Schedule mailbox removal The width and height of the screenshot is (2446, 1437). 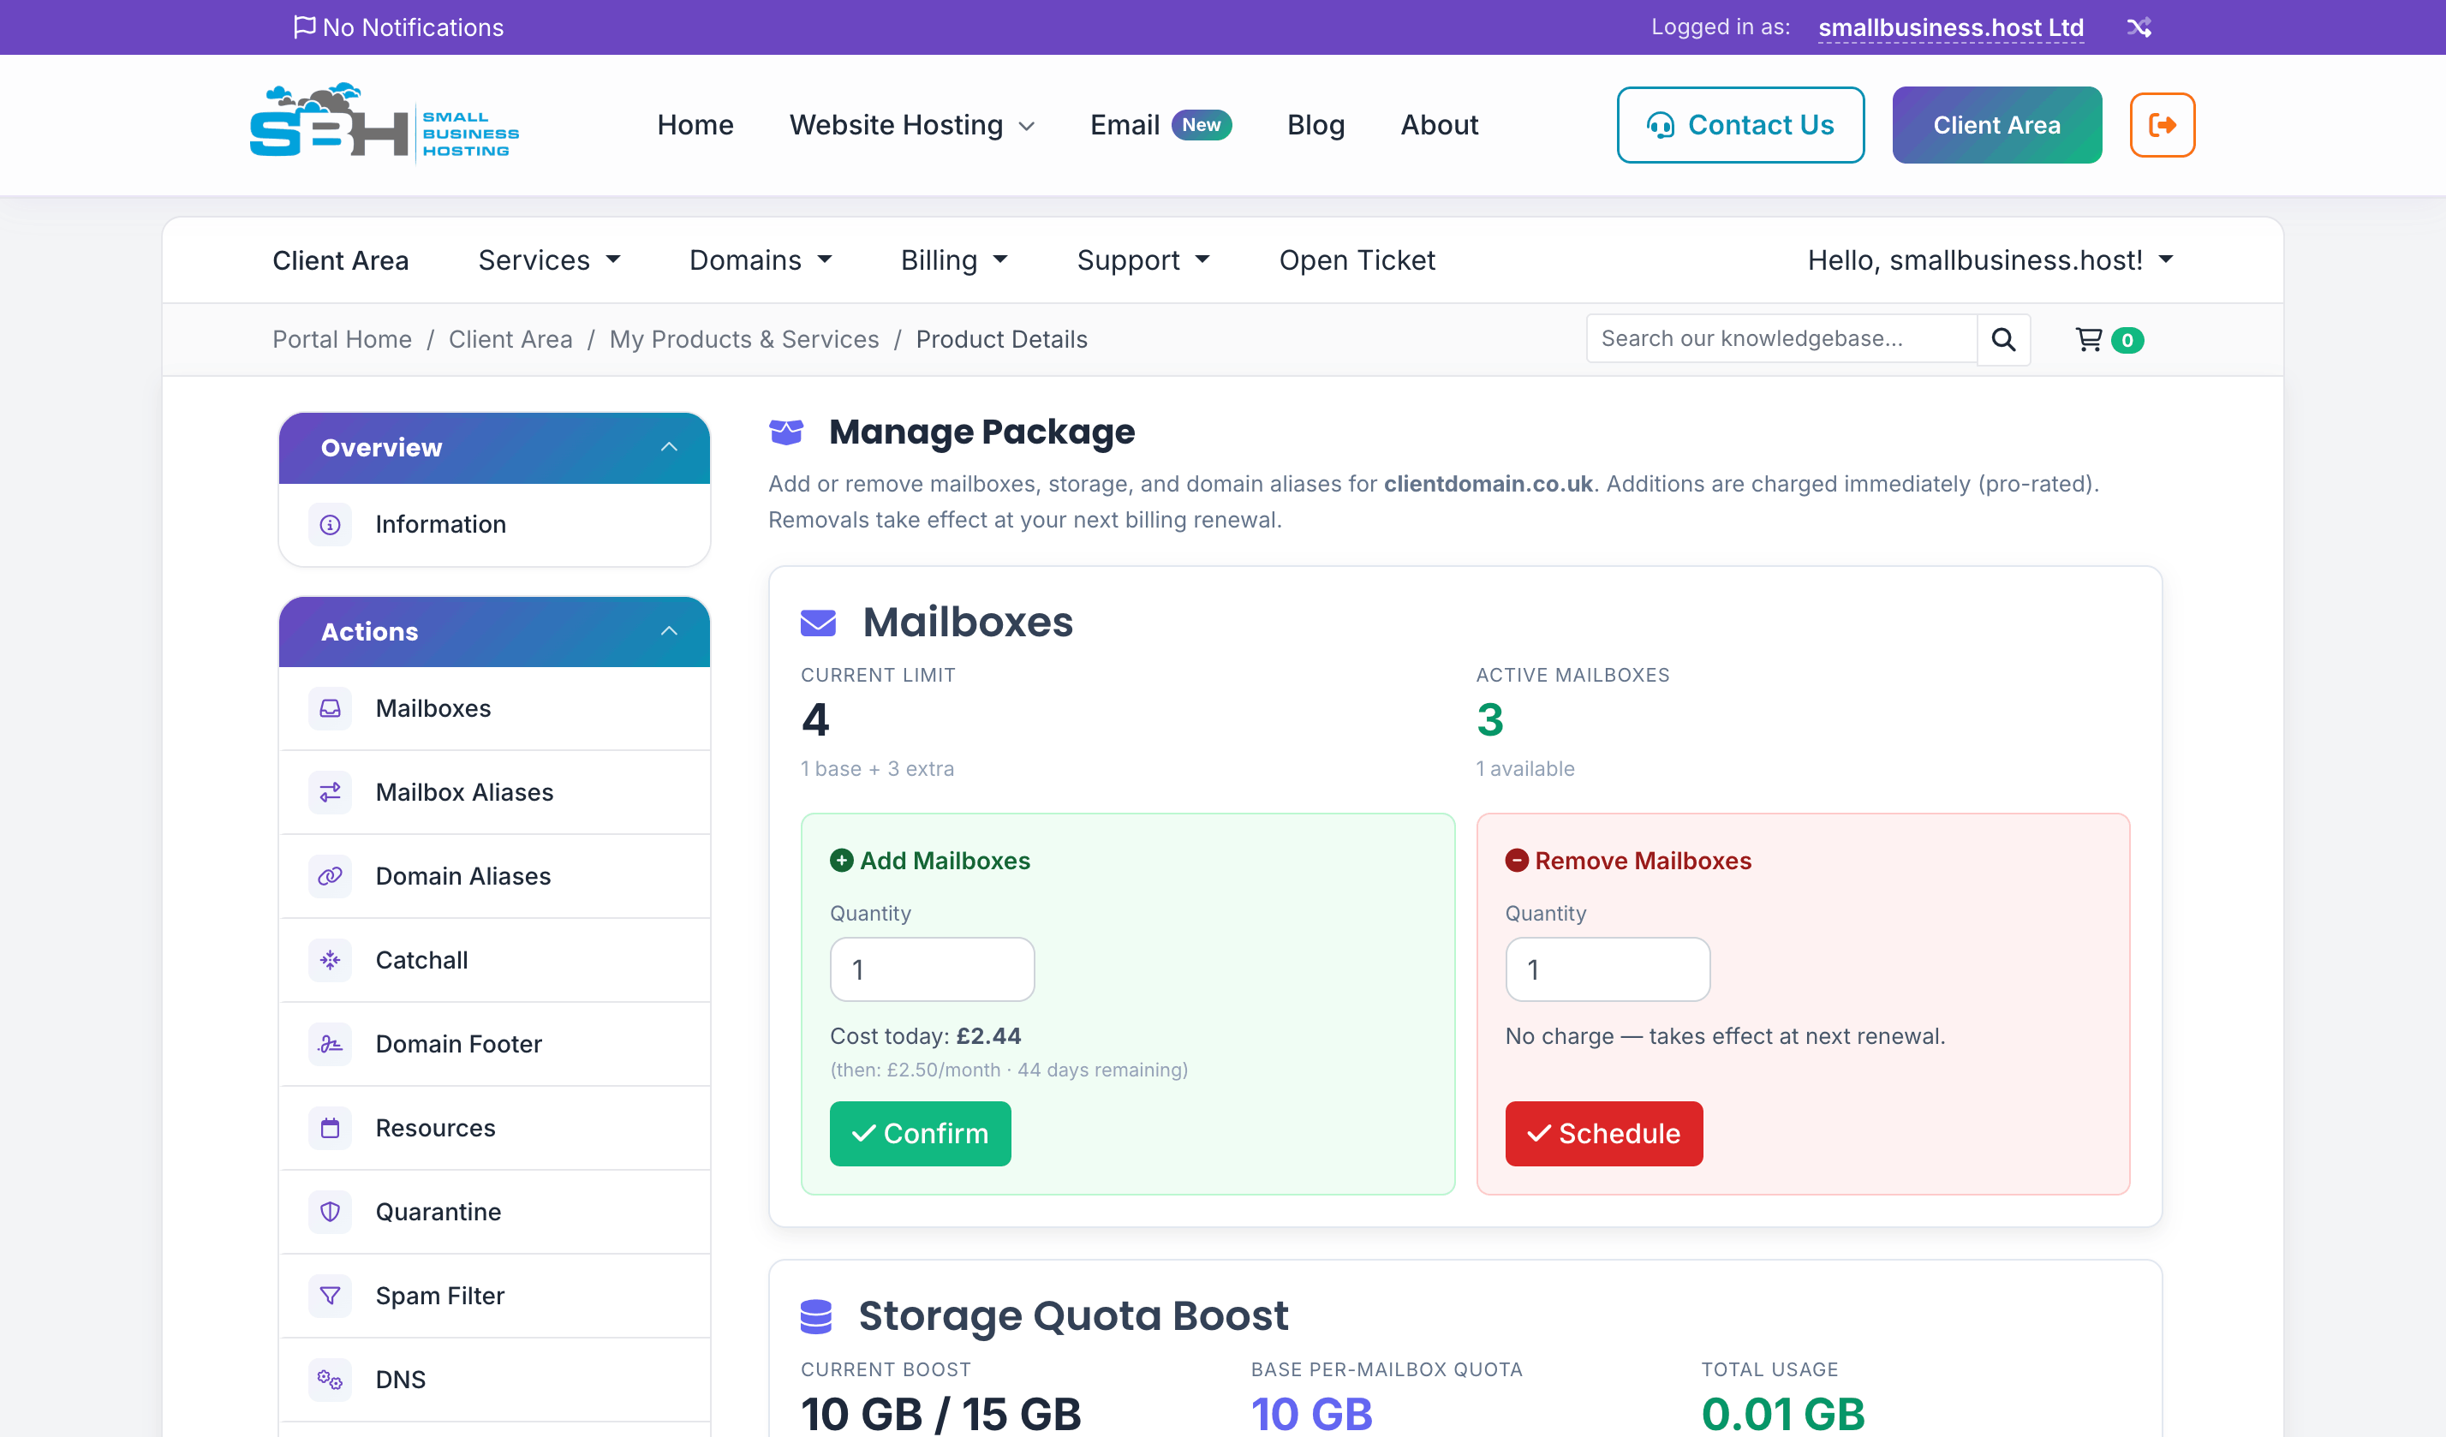click(1603, 1133)
